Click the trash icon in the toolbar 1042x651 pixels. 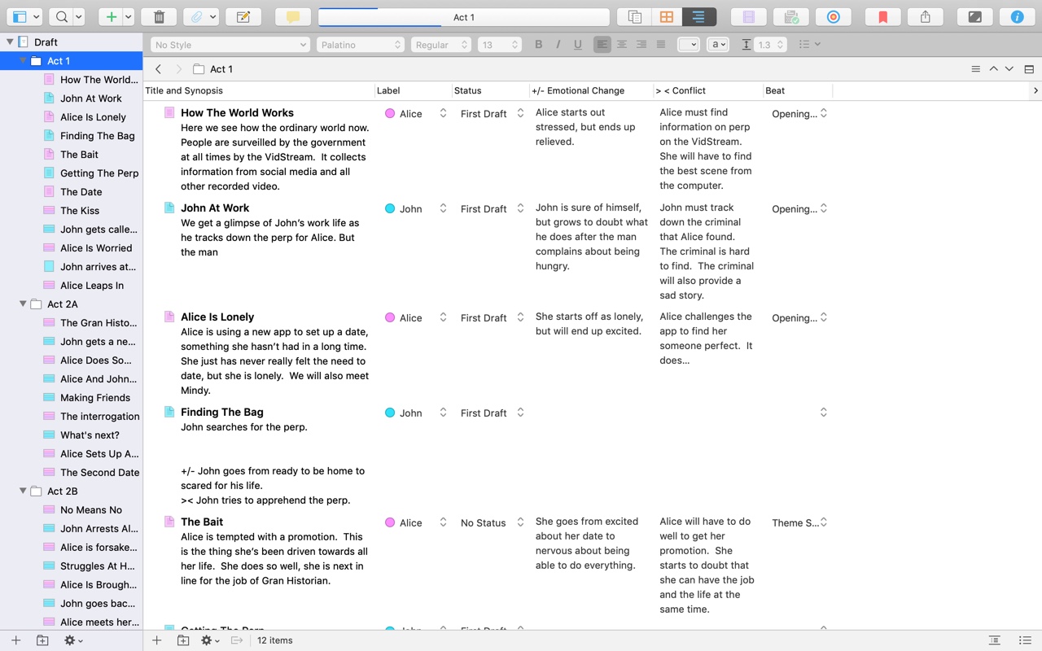click(x=159, y=17)
